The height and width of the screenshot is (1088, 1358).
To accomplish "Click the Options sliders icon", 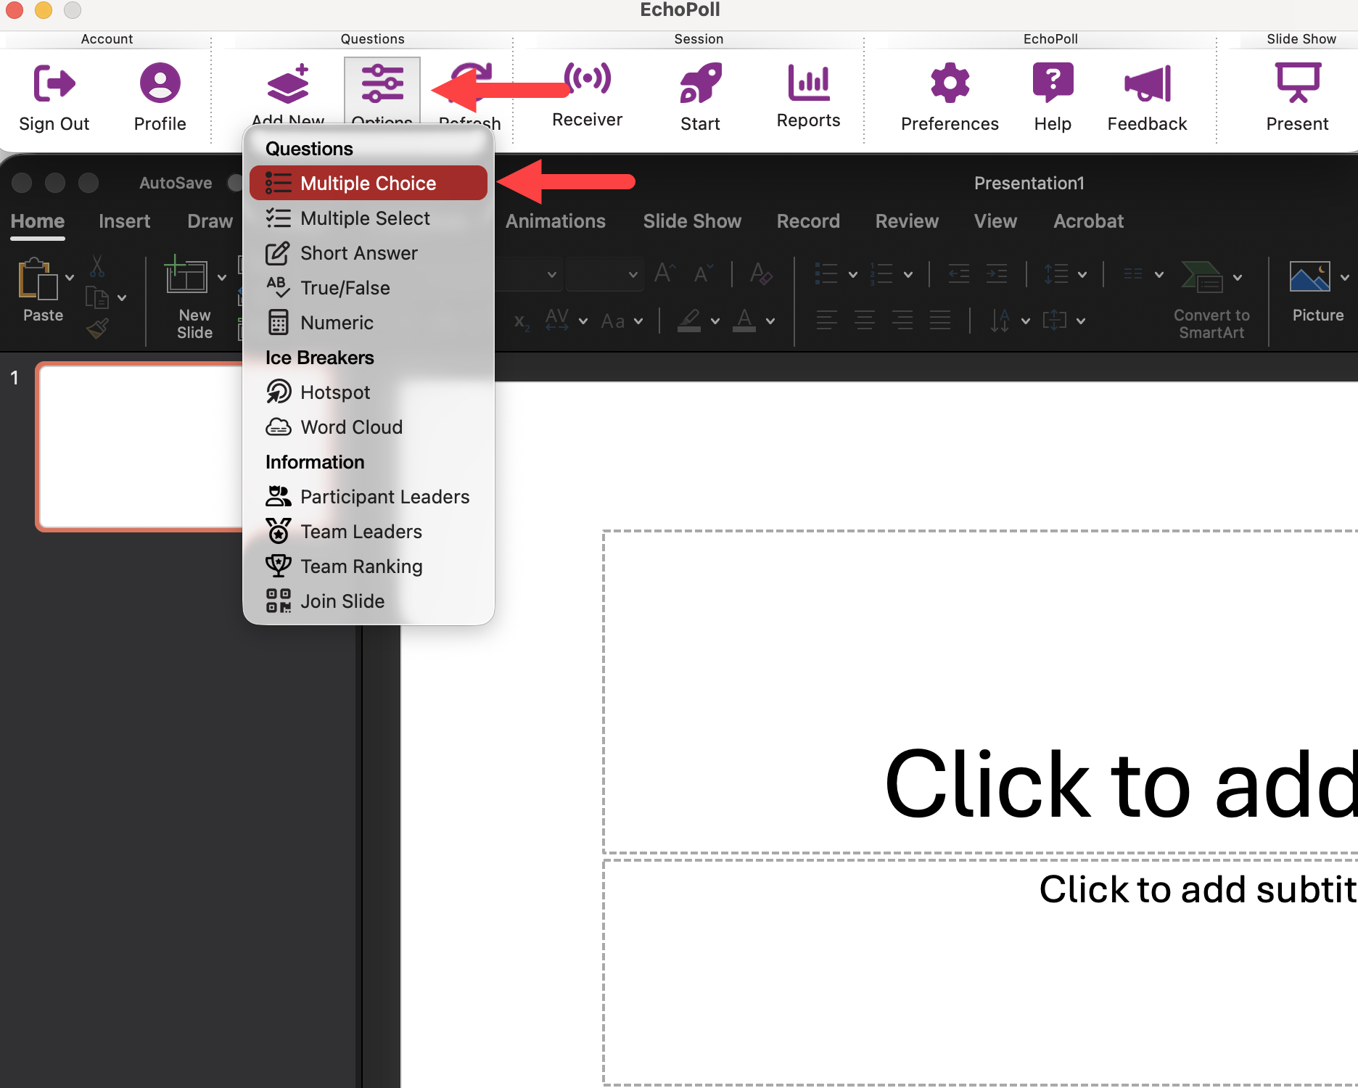I will tap(382, 83).
